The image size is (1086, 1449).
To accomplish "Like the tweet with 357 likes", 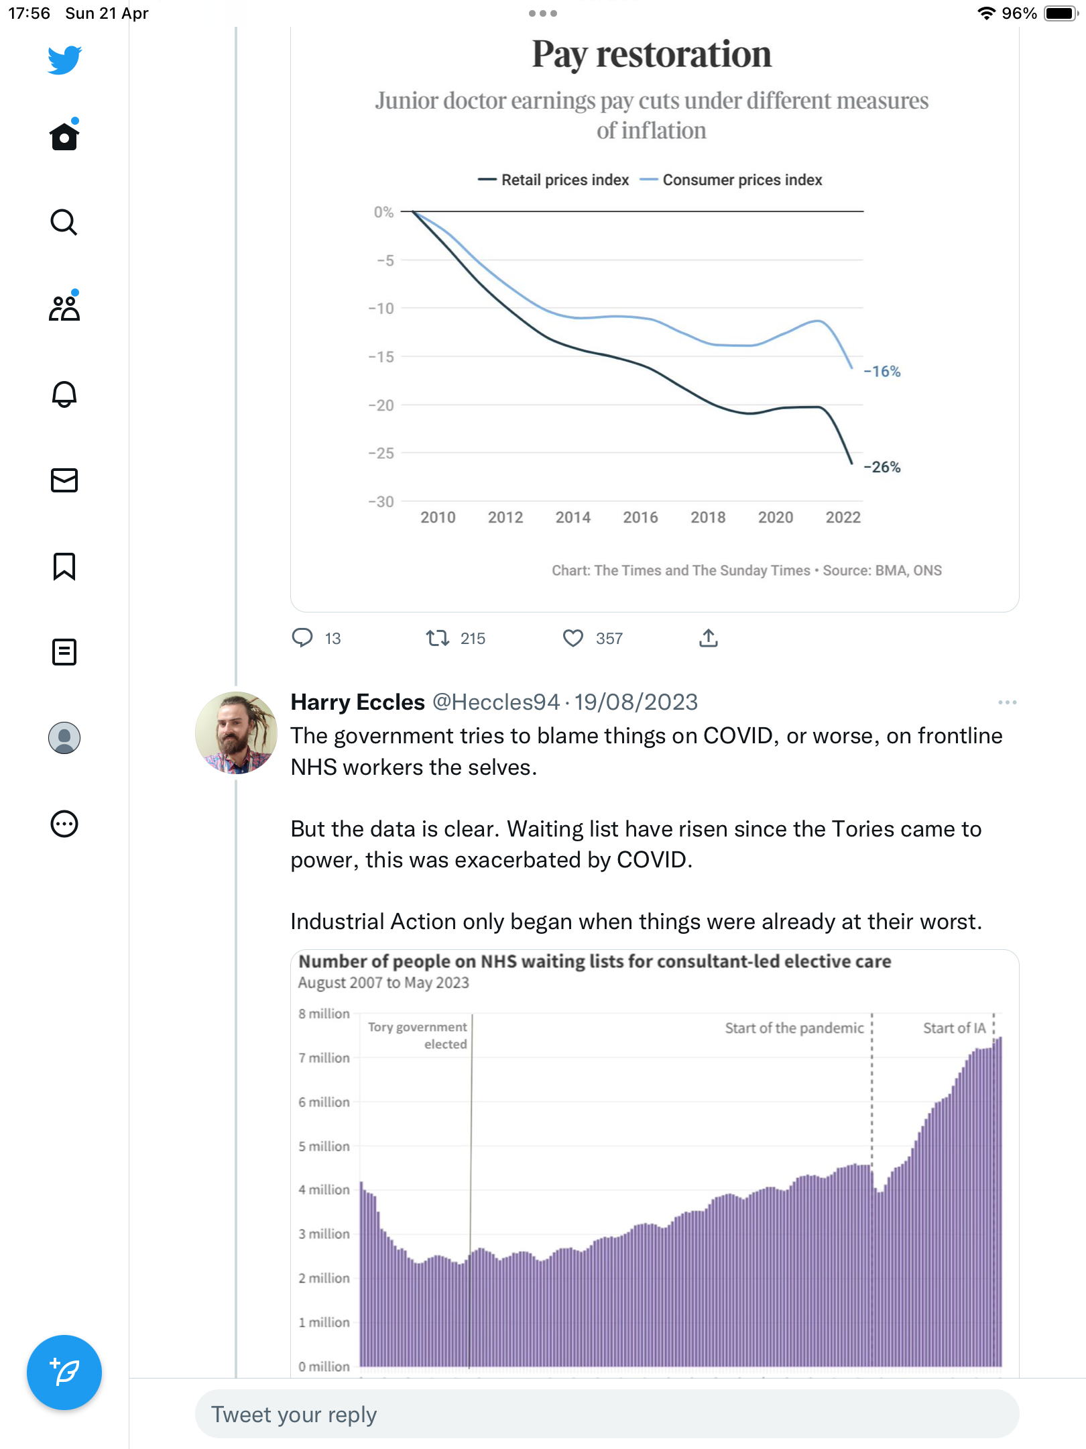I will coord(573,637).
